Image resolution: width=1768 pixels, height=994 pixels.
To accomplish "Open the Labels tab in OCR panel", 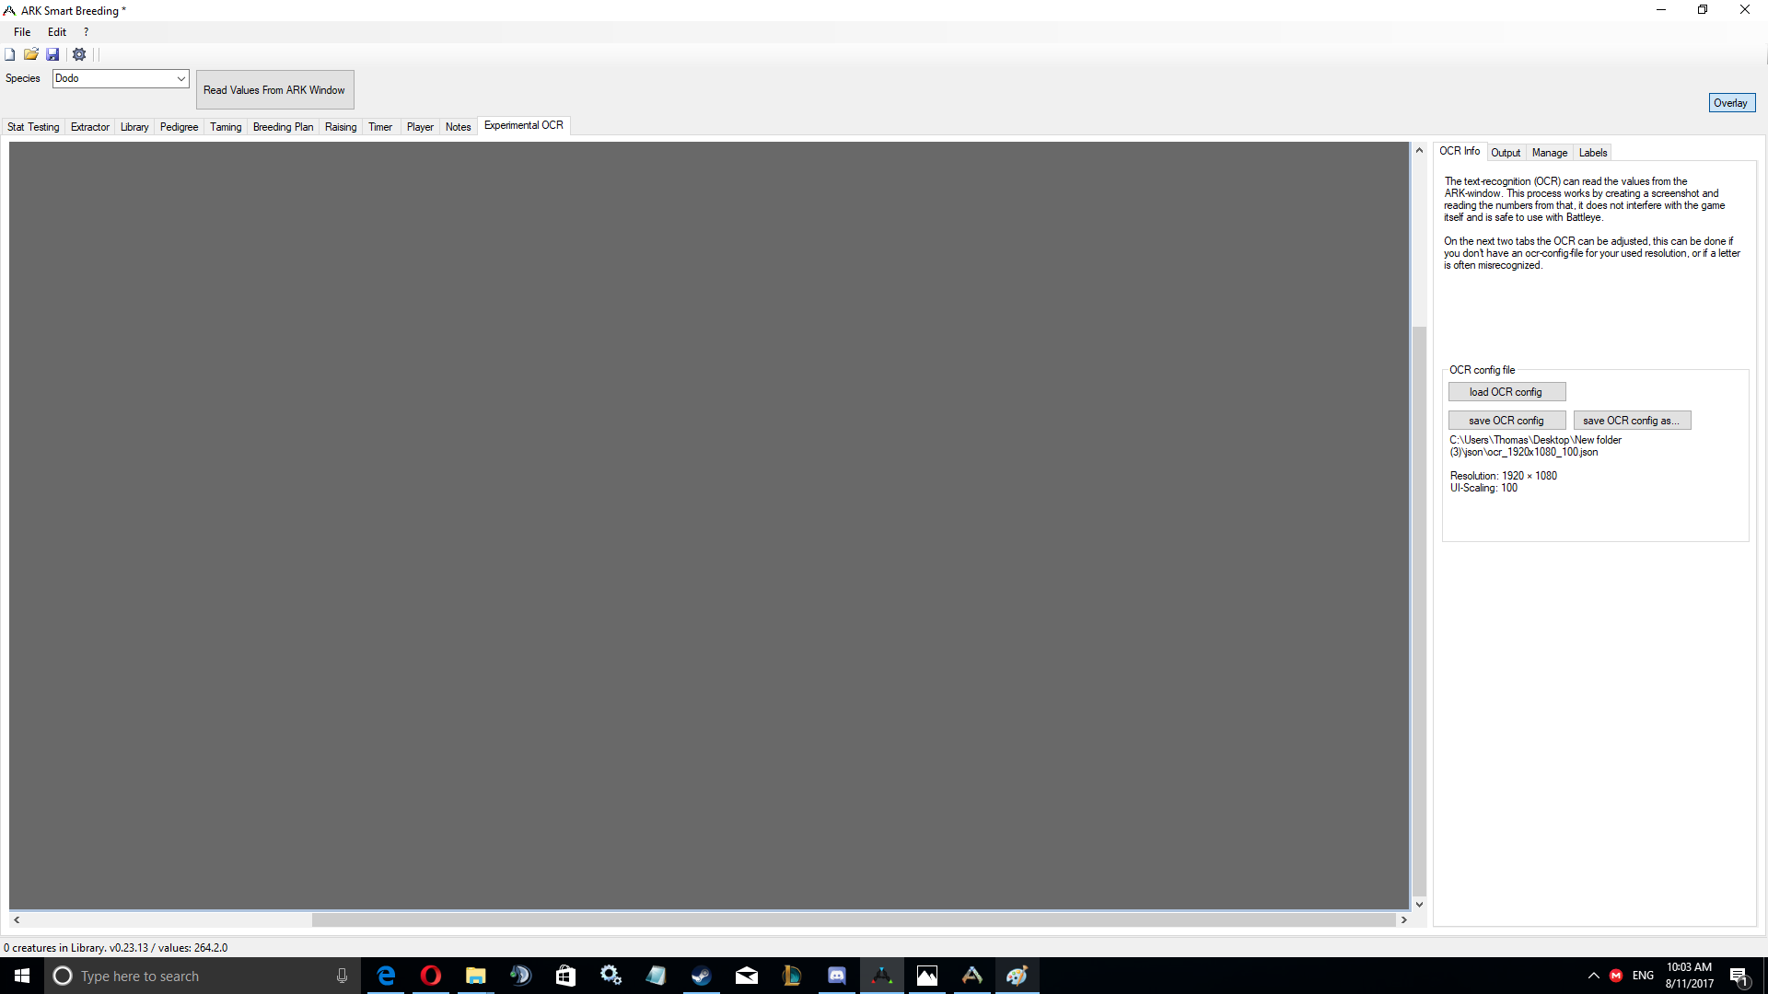I will pyautogui.click(x=1593, y=152).
